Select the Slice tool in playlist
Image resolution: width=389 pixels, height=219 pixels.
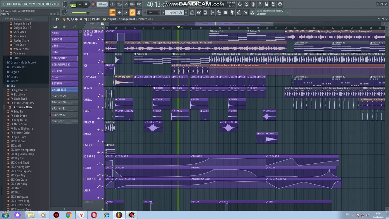tap(85, 19)
